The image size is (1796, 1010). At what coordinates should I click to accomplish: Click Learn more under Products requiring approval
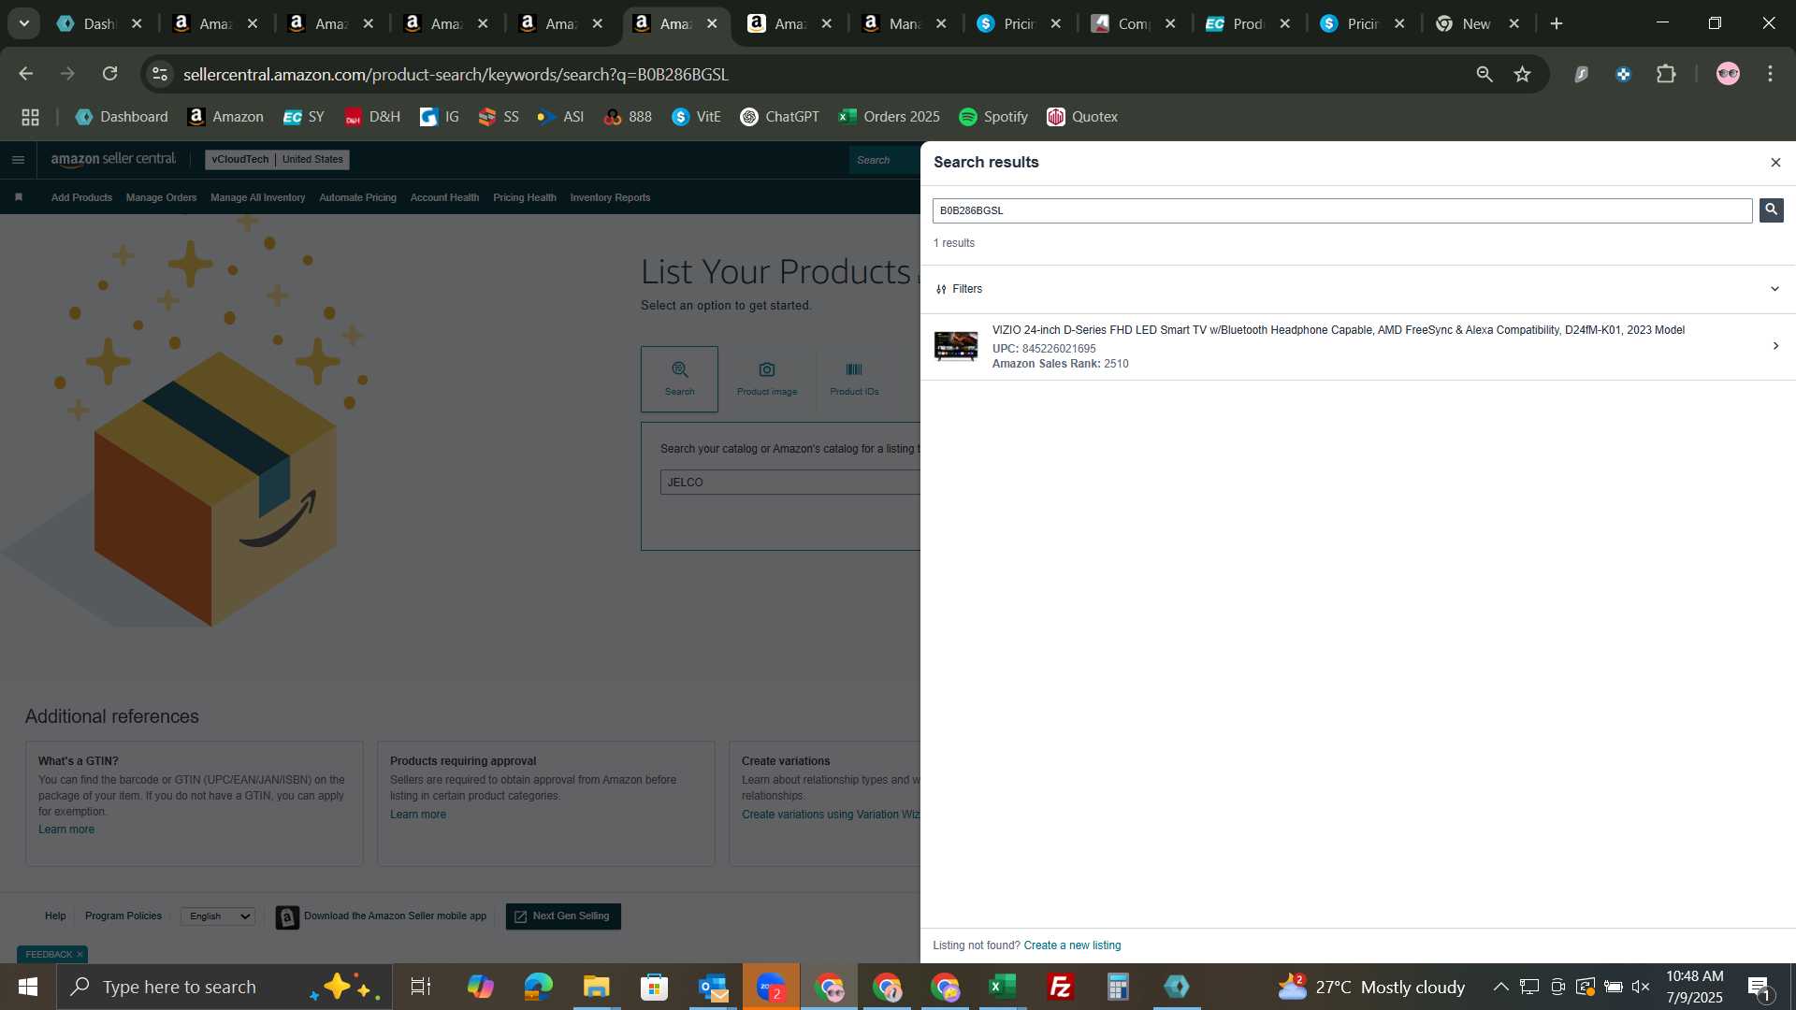[x=418, y=815]
